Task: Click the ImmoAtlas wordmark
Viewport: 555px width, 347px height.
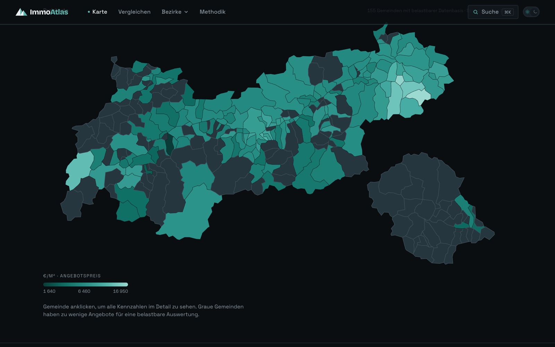Action: (x=49, y=12)
